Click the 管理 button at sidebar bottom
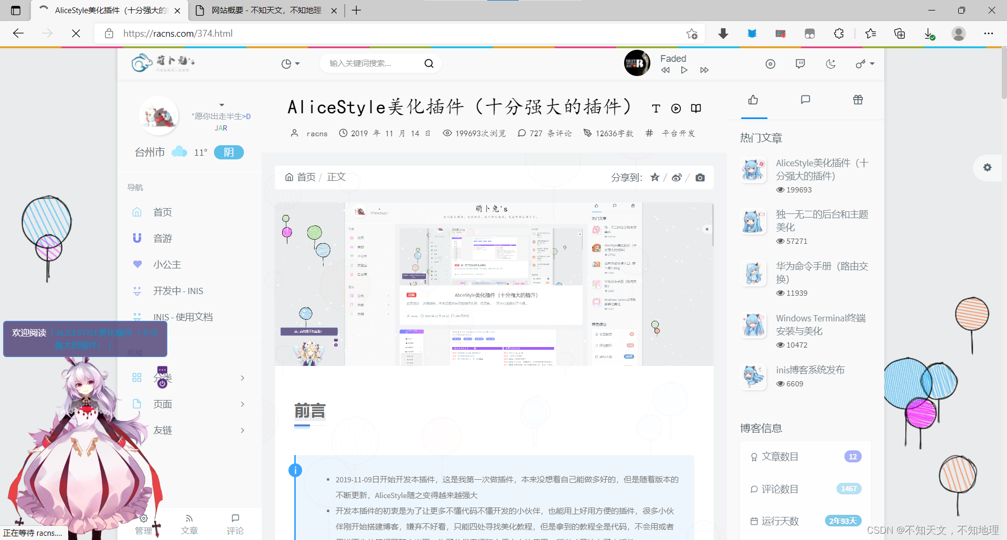Screen dimensions: 1007x540 pos(143,524)
